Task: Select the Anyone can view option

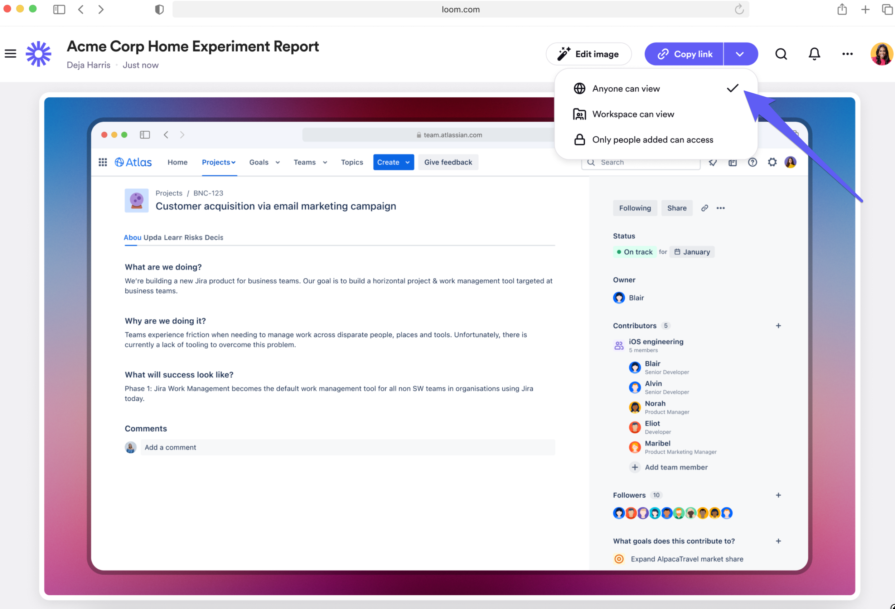Action: tap(626, 88)
